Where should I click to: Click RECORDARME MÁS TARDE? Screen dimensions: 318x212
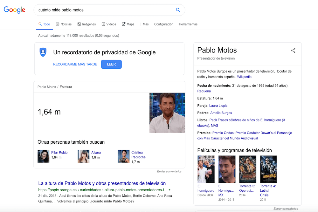coord(75,64)
